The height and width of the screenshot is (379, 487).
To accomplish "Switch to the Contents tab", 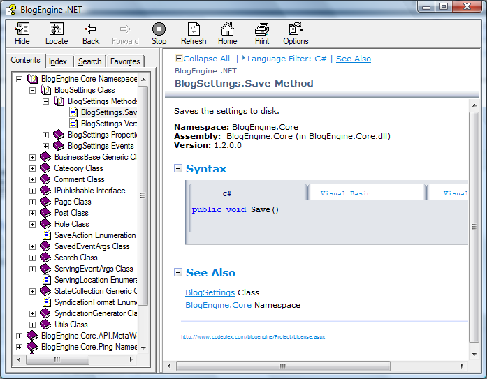I will (25, 60).
